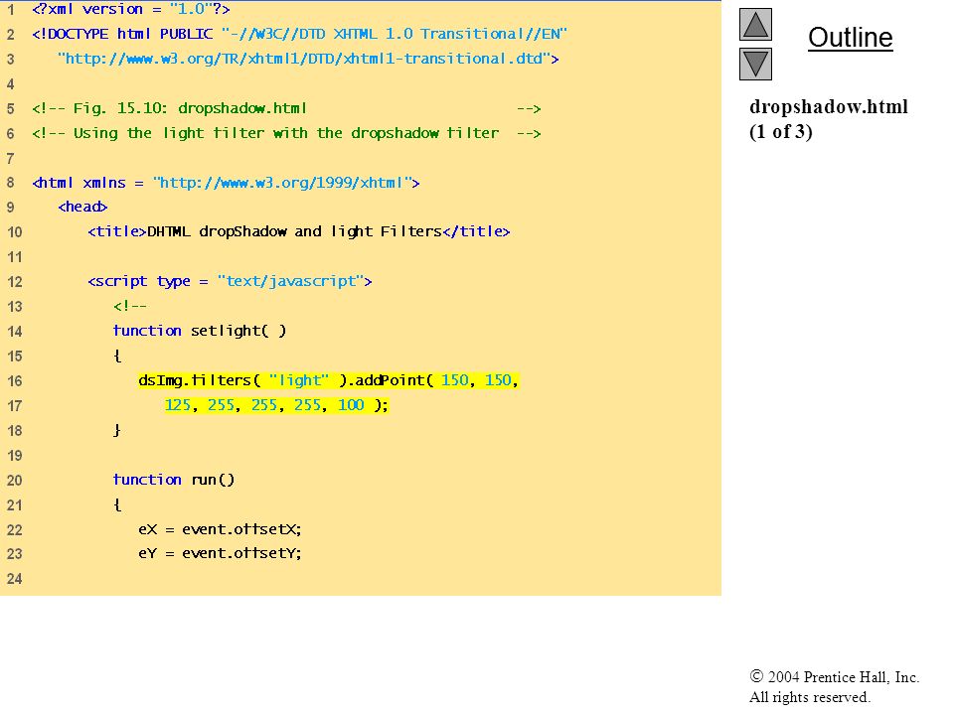Click the title tag text on line 10
Viewport: 954px width, 715px height.
click(299, 231)
